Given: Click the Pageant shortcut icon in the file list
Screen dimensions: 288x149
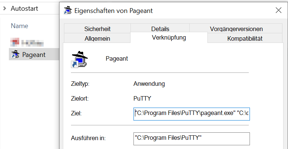Looking at the screenshot, I should [15, 55].
